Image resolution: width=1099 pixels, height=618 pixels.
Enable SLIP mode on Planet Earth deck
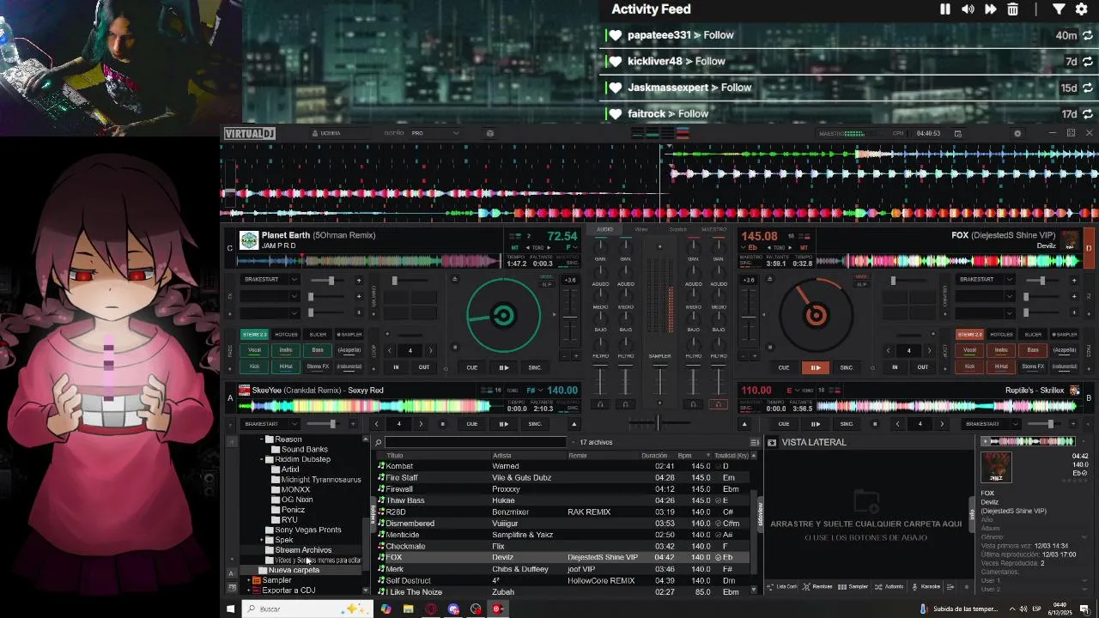pos(547,283)
